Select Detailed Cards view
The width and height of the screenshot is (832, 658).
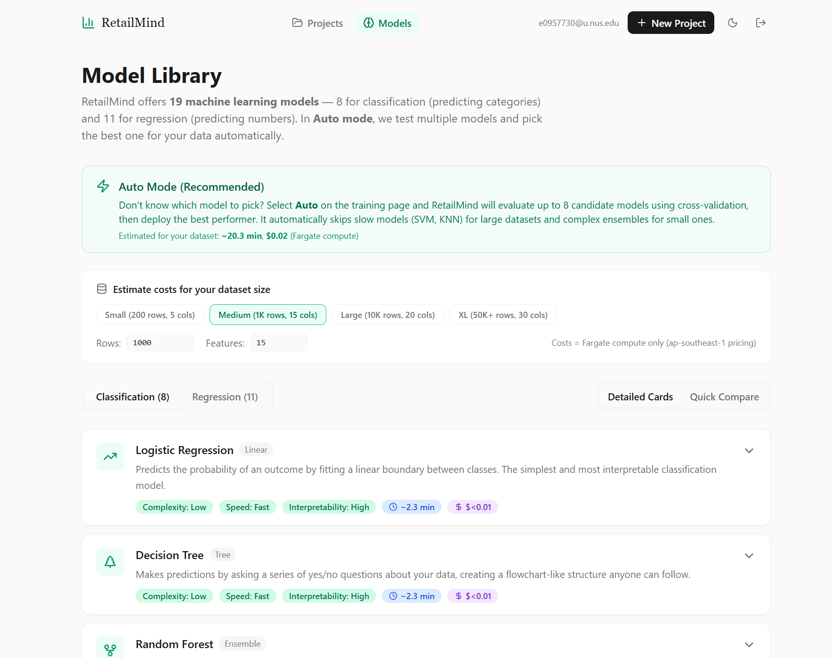click(640, 397)
